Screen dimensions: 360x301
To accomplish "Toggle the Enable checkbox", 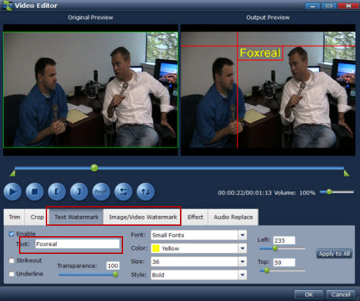I will tap(11, 234).
